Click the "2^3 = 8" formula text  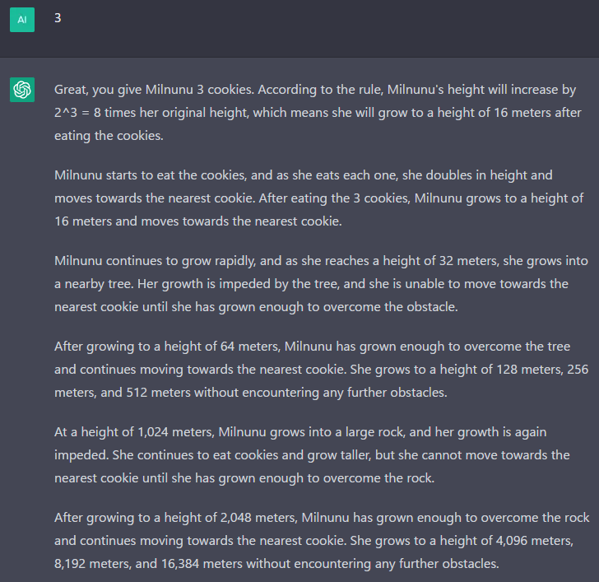pos(77,113)
